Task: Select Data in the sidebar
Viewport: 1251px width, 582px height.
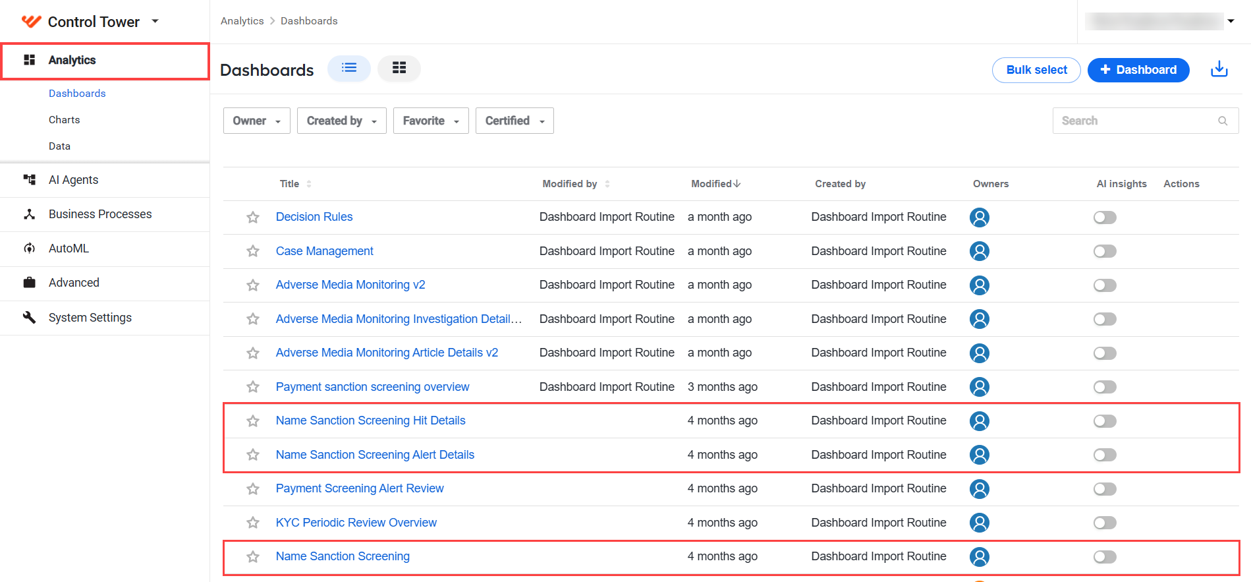Action: click(59, 146)
